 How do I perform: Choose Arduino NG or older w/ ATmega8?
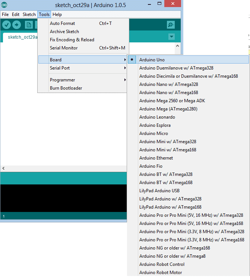tap(188, 256)
